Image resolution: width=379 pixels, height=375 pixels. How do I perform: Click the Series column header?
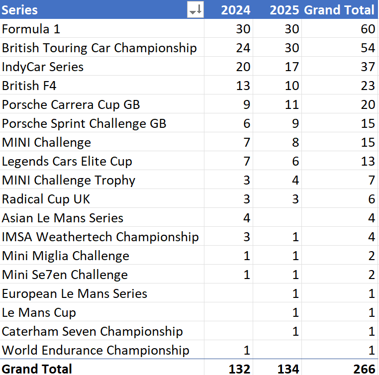(20, 10)
